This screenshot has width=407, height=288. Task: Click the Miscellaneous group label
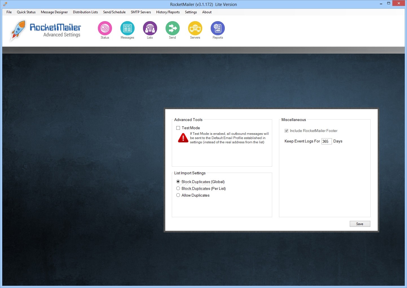click(294, 120)
